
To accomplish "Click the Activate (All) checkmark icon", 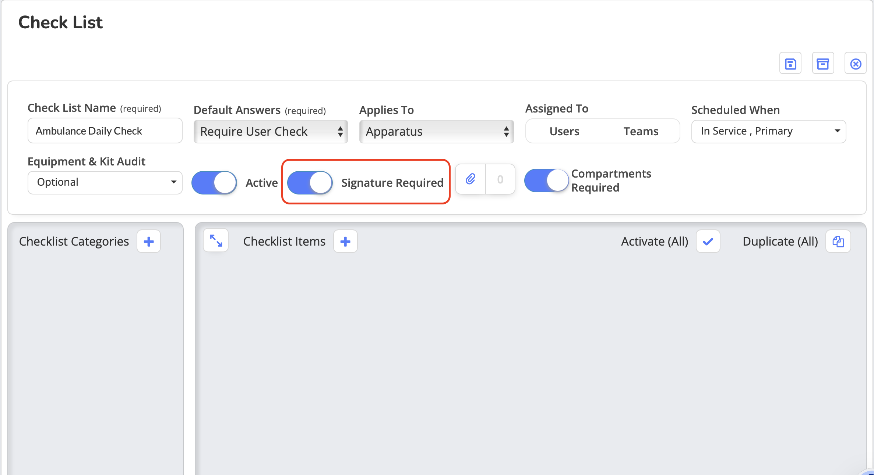I will tap(708, 242).
